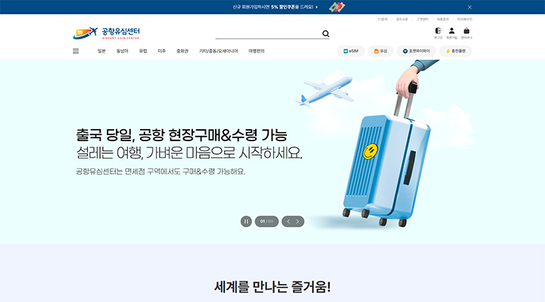The height and width of the screenshot is (302, 545).
Task: Open the 일본 category menu
Action: coord(101,51)
